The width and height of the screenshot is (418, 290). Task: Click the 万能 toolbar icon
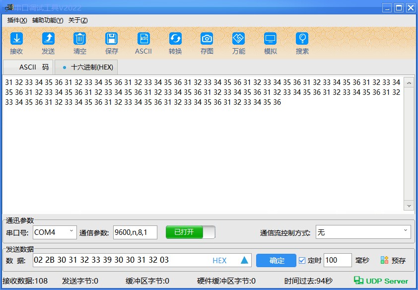(239, 39)
